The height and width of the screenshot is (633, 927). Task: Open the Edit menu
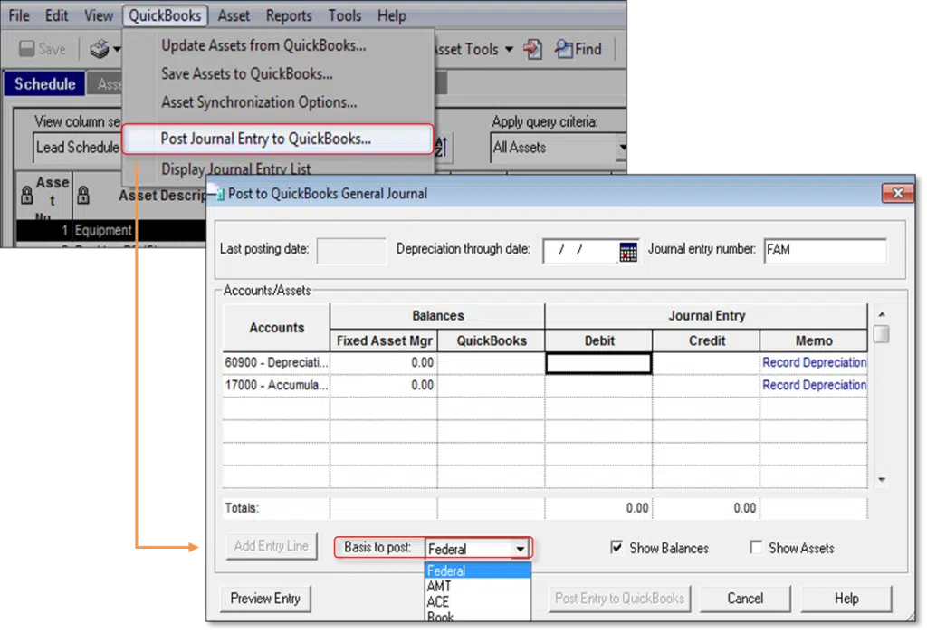point(57,15)
